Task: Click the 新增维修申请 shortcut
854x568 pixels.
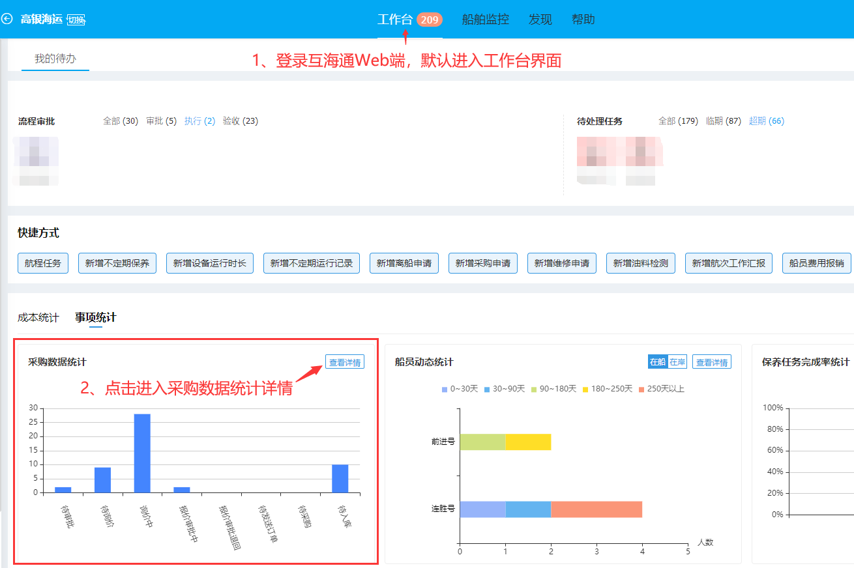Action: (562, 263)
